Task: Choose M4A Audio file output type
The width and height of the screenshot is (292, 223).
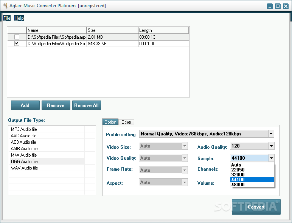Action: (47, 155)
